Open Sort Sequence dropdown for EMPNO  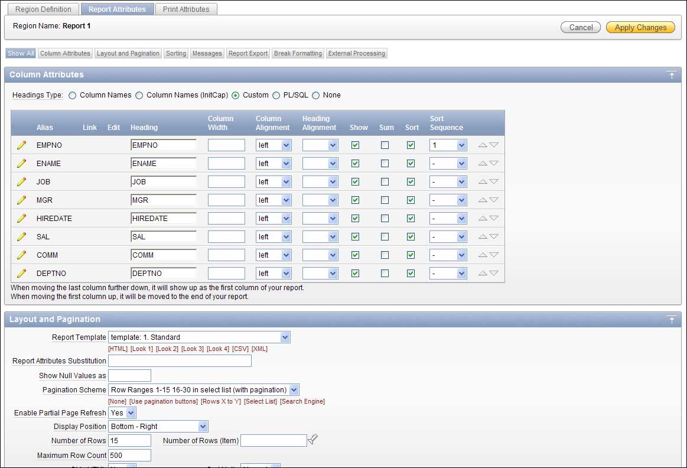tap(448, 145)
